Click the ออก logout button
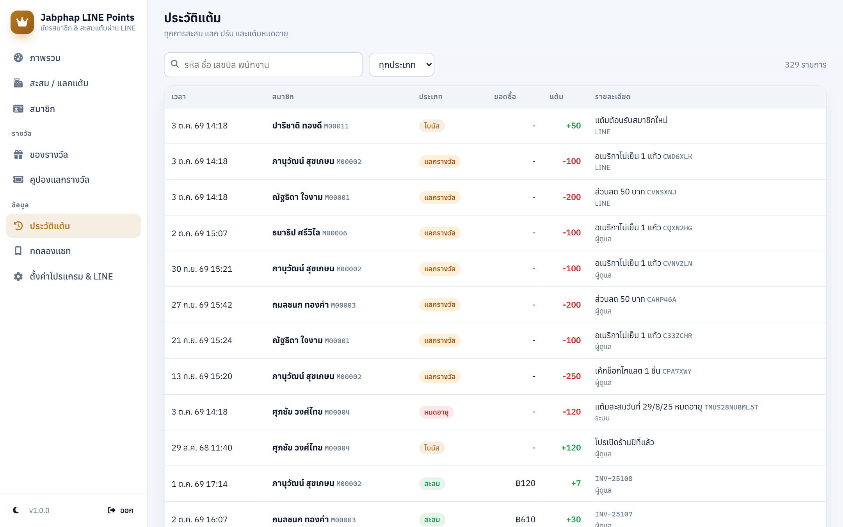Viewport: 843px width, 527px height. click(x=121, y=510)
